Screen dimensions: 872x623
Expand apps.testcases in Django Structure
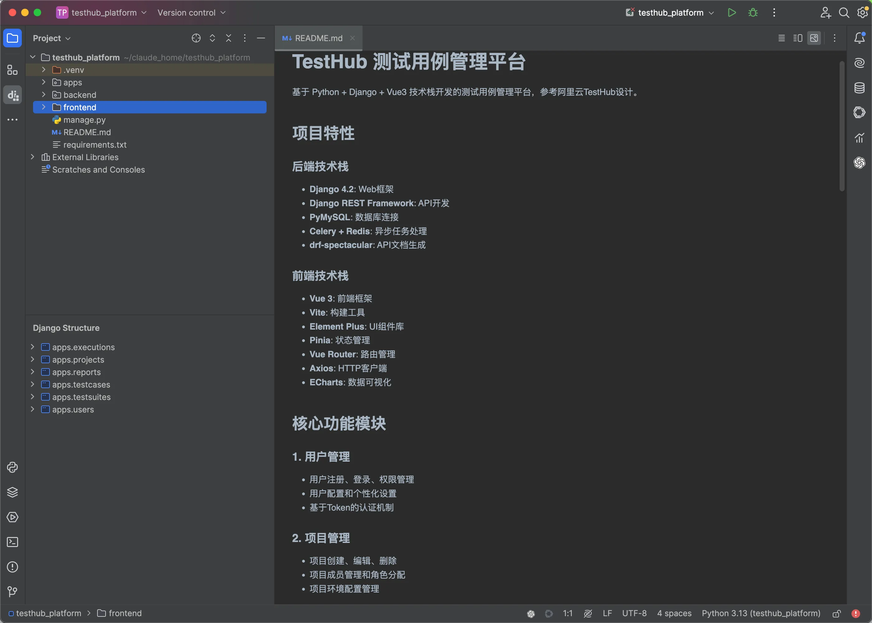click(33, 384)
